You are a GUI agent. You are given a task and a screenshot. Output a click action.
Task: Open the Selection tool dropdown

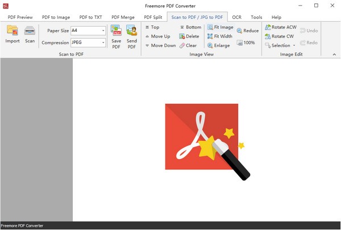coord(294,45)
